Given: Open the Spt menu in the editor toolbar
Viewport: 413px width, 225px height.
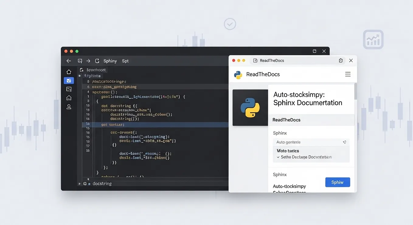Looking at the screenshot, I should [125, 61].
